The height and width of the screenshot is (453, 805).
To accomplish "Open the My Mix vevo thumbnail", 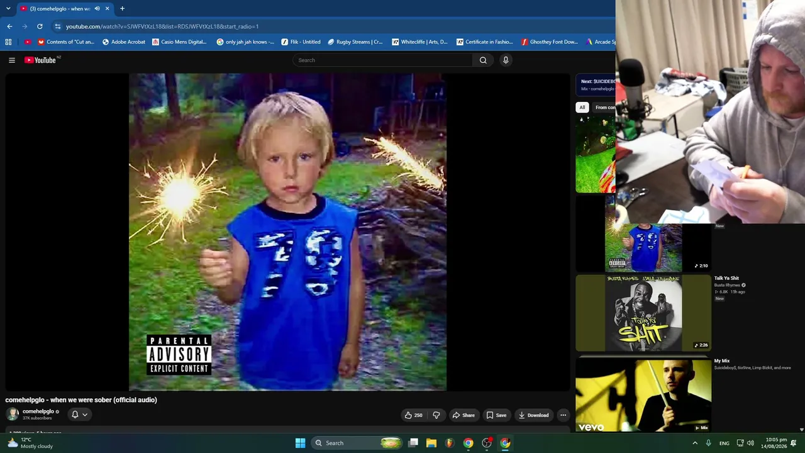I will point(643,394).
